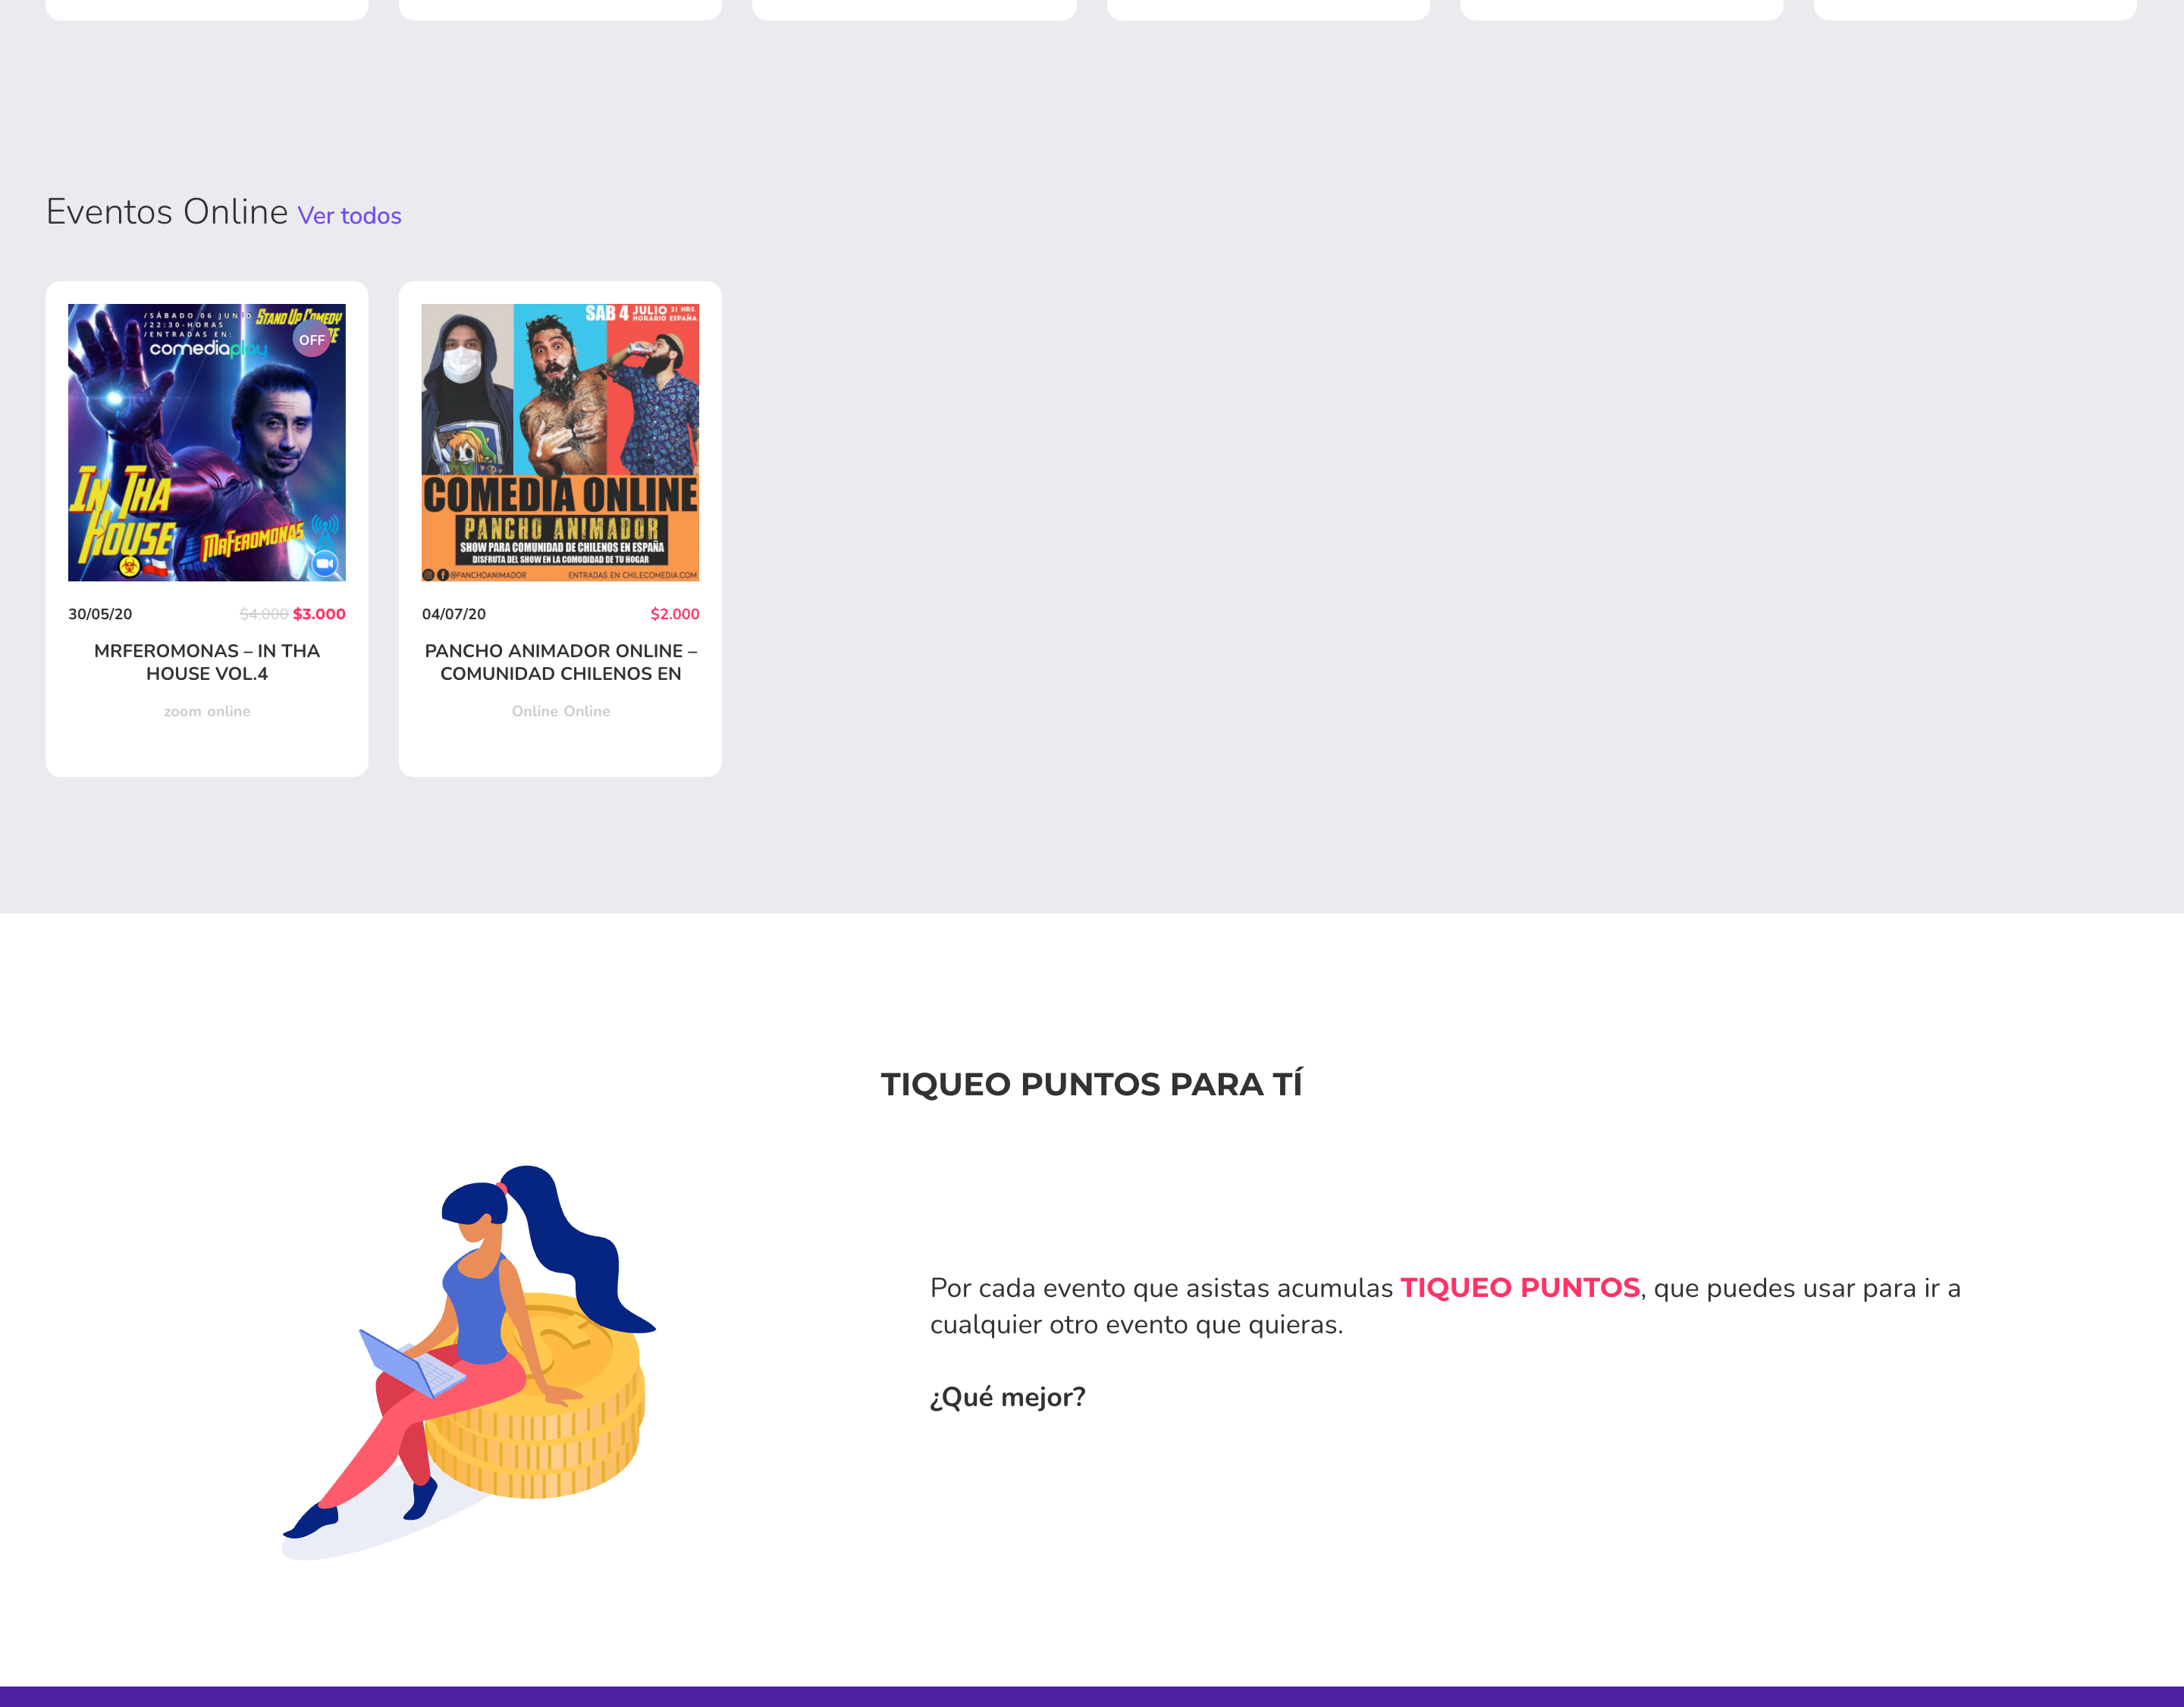Viewport: 2184px width, 1707px height.
Task: Click the 04/07/20 event date
Action: point(454,614)
